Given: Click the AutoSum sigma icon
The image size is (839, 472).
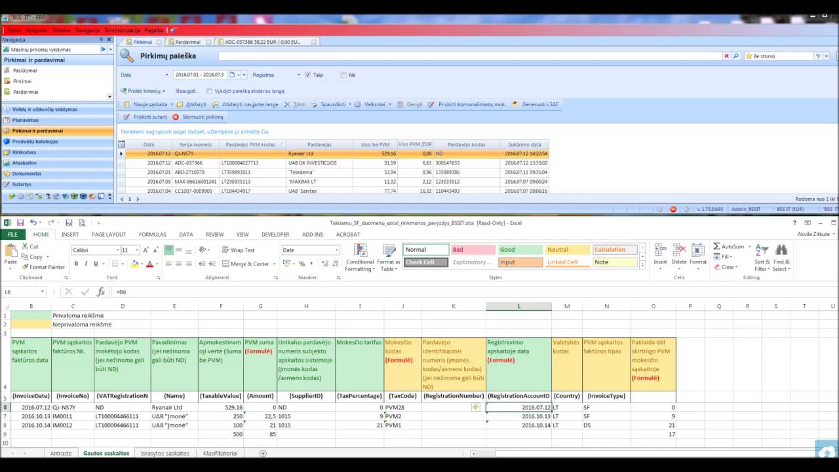Looking at the screenshot, I should coord(716,246).
